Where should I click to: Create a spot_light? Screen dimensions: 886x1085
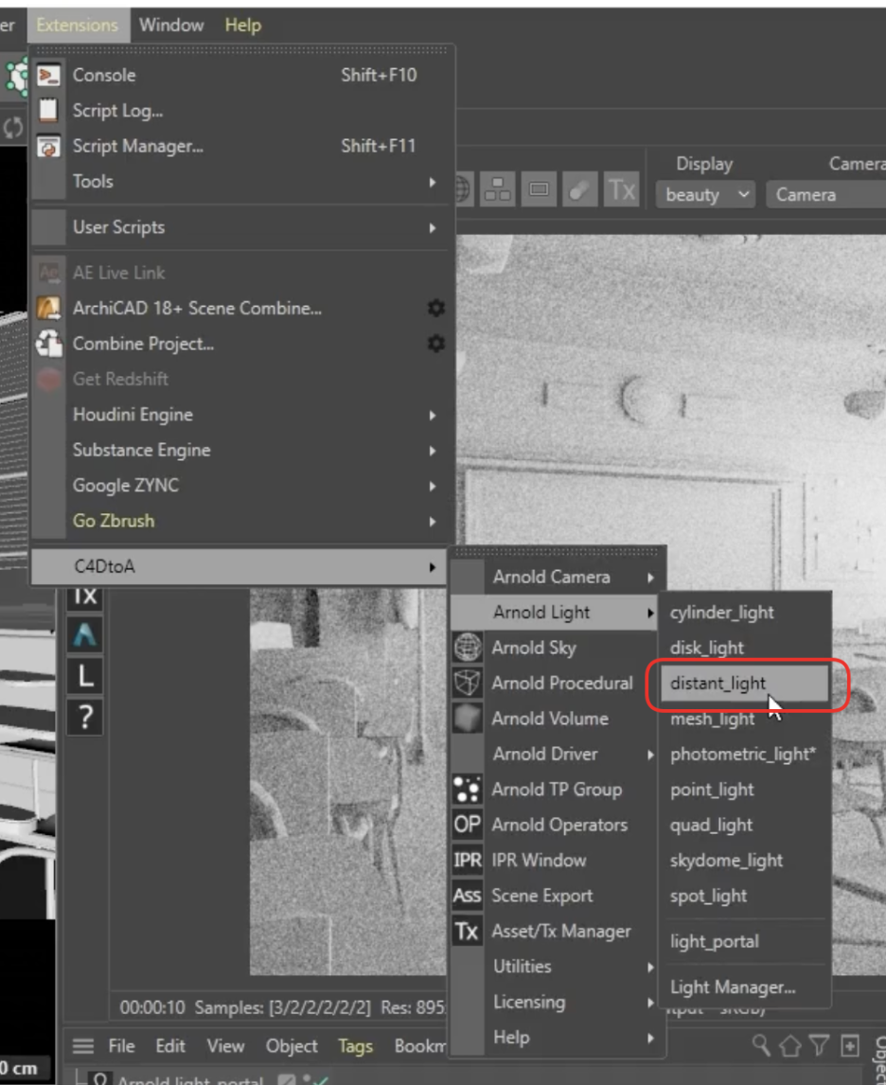pyautogui.click(x=745, y=896)
